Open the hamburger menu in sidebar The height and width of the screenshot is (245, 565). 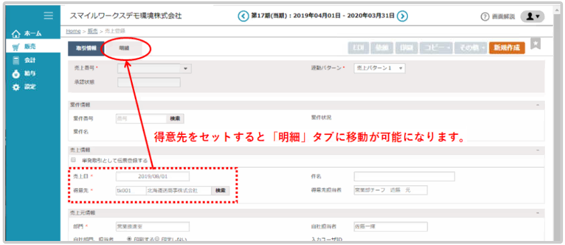pyautogui.click(x=48, y=15)
